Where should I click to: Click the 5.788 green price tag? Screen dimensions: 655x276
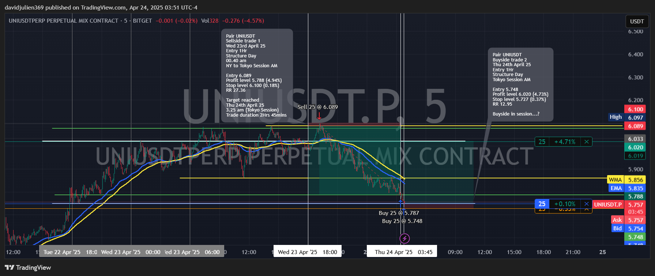(636, 197)
